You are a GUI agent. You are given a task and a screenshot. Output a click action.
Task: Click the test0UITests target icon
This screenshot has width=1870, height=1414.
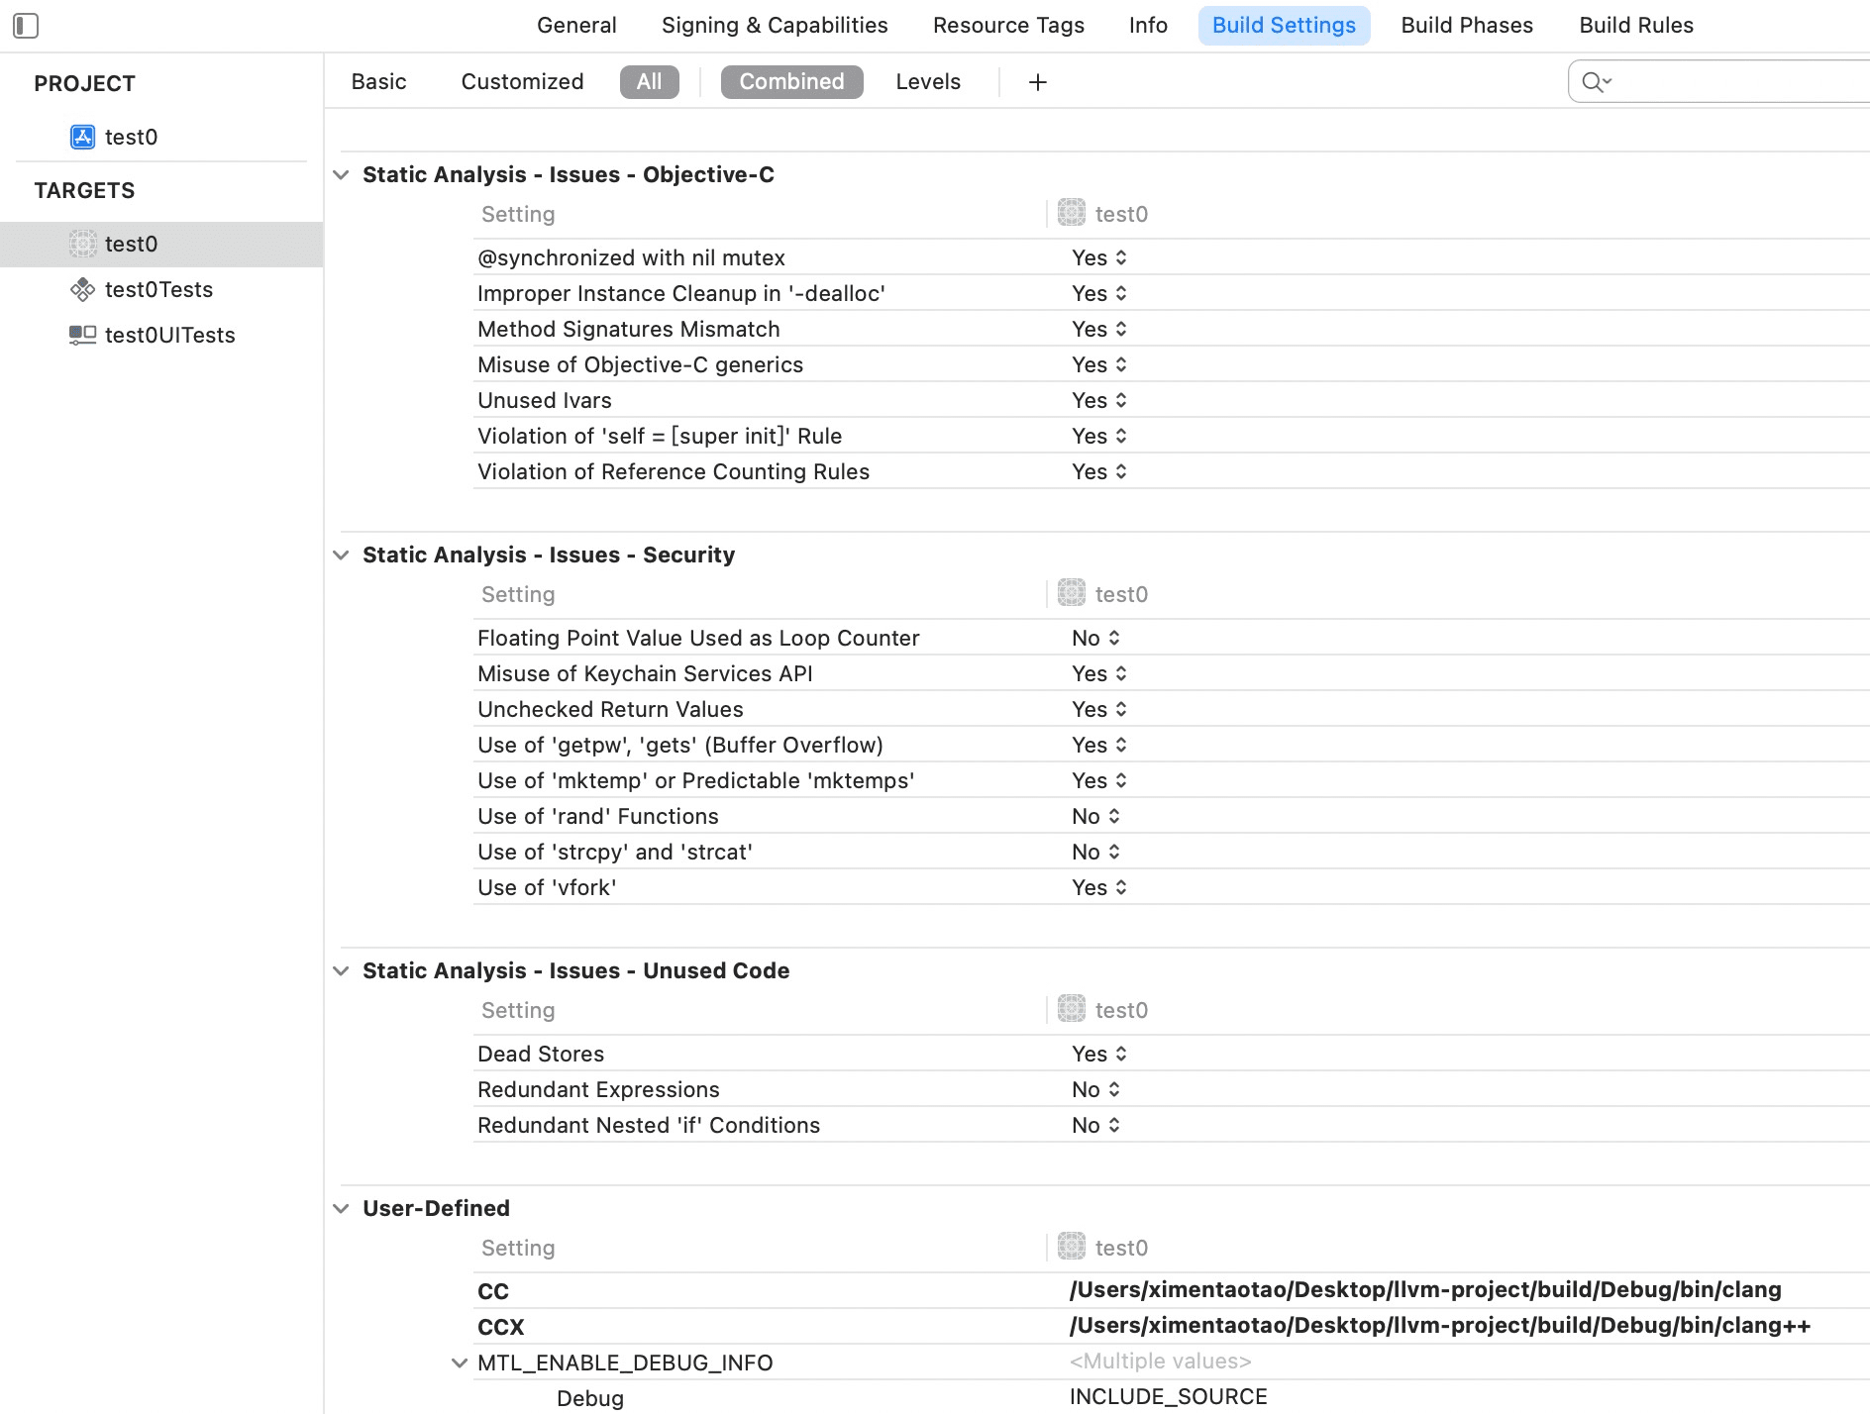click(82, 335)
